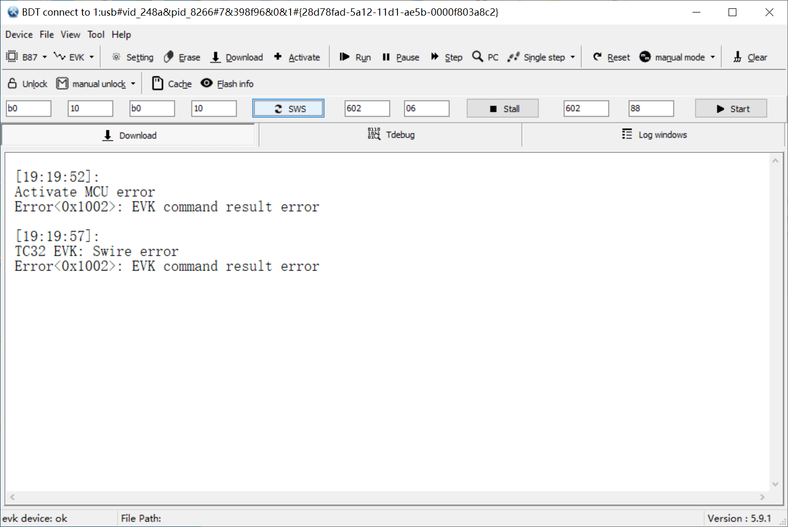
Task: Focus the second b0 input field
Action: point(152,108)
